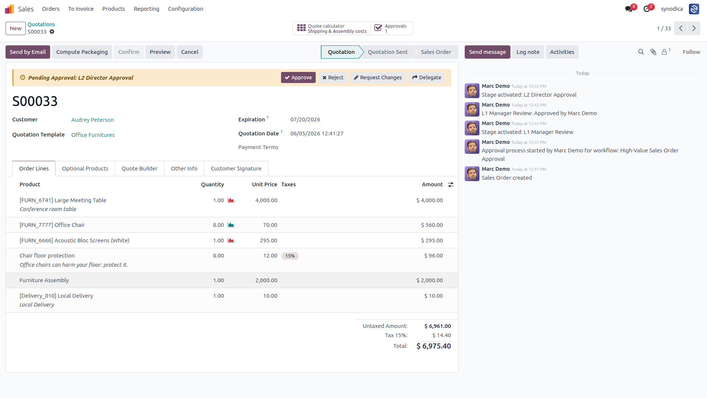Go to previous record arrow

680,28
